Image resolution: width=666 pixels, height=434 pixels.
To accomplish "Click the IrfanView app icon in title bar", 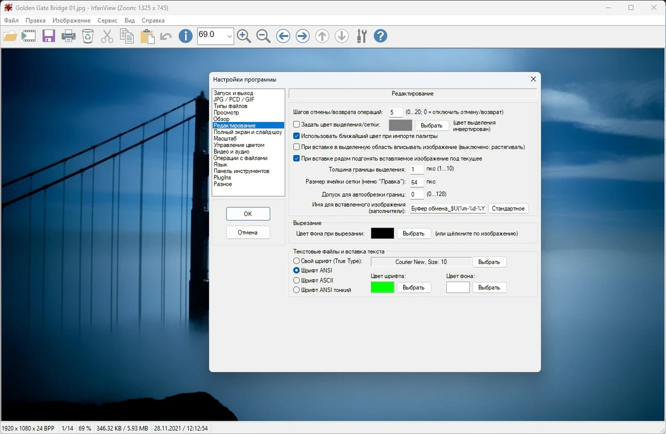I will click(8, 8).
